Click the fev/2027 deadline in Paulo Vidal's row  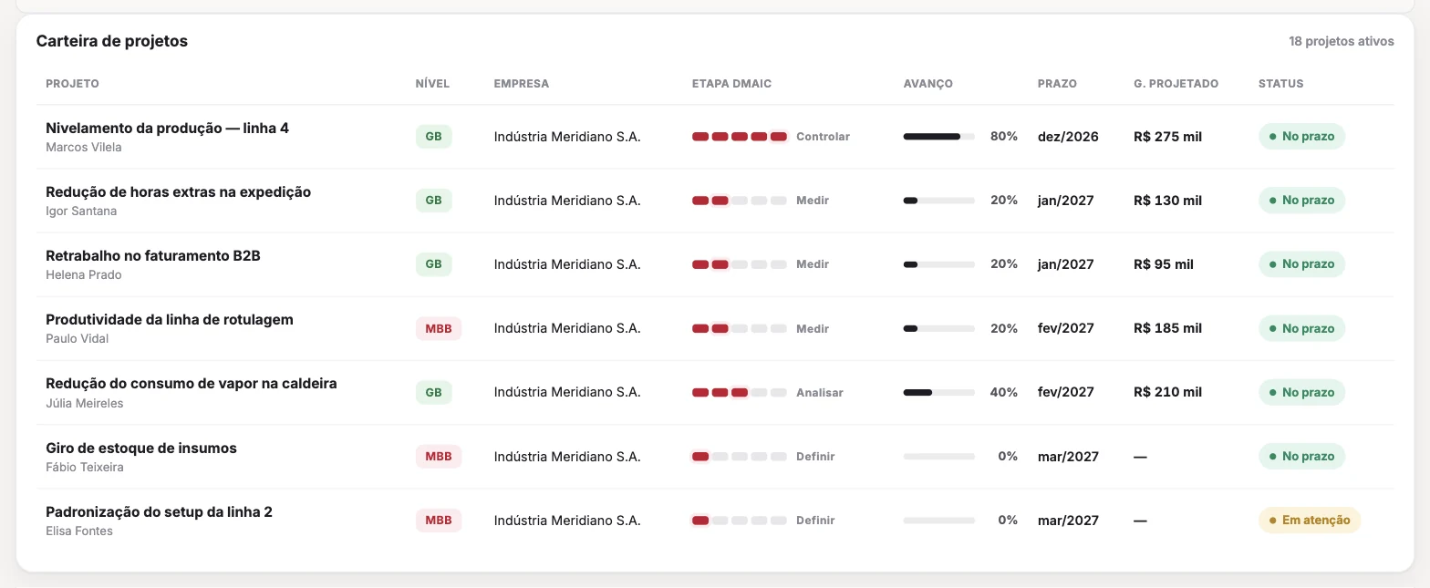tap(1066, 328)
